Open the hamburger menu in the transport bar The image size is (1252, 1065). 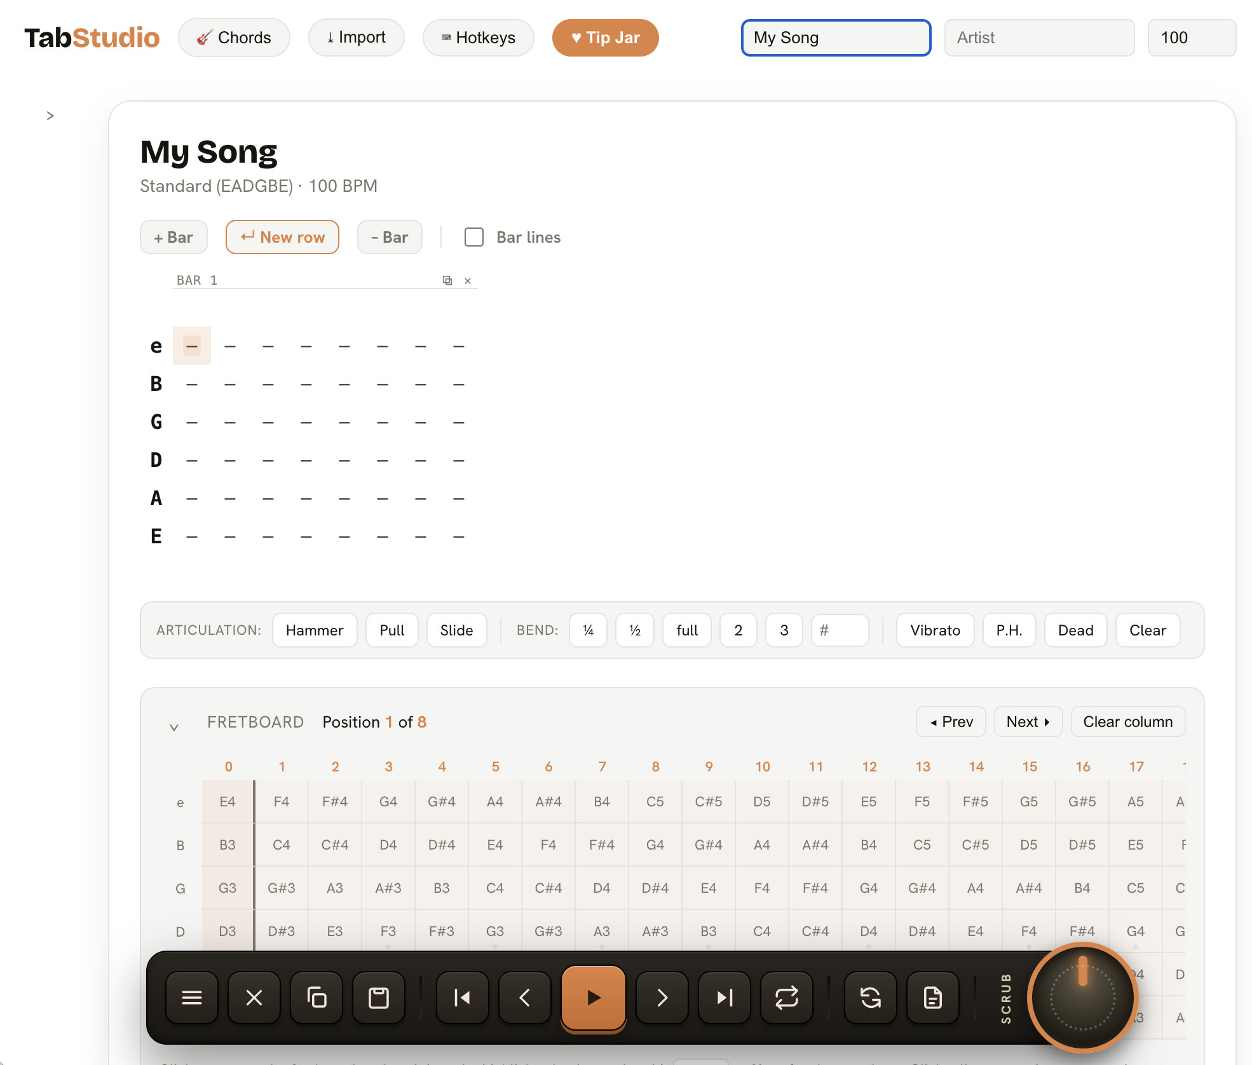click(x=192, y=998)
